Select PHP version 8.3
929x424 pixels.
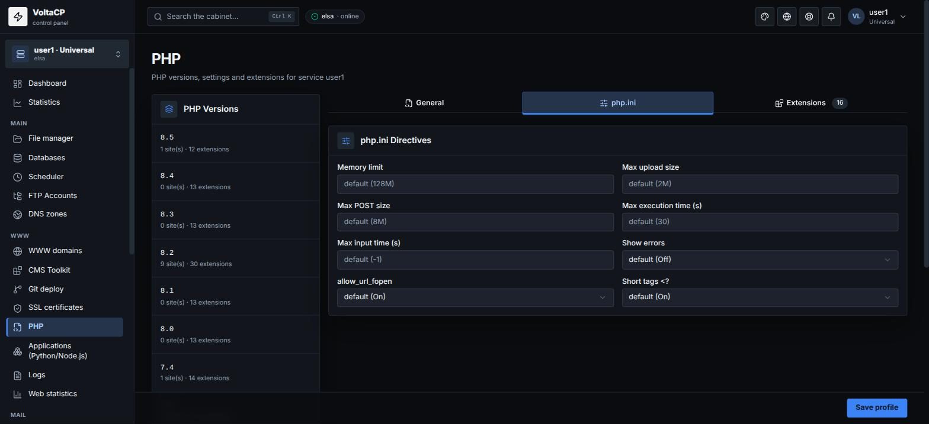coord(236,220)
